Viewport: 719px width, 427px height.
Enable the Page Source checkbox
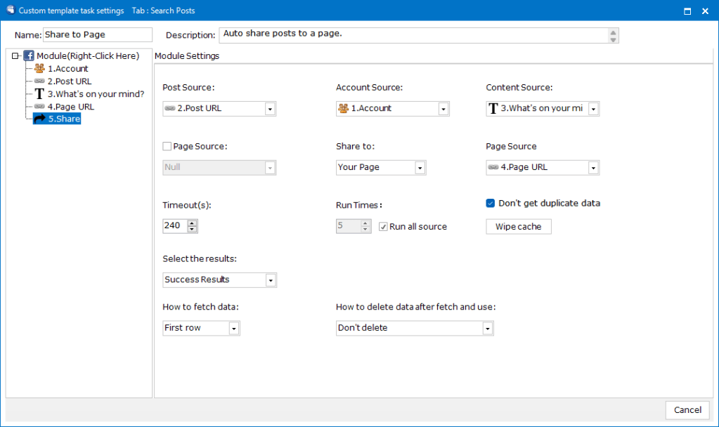[167, 147]
